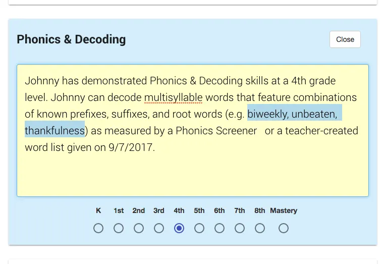
Task: Click the highlighted word "biweekly"
Action: pos(267,114)
